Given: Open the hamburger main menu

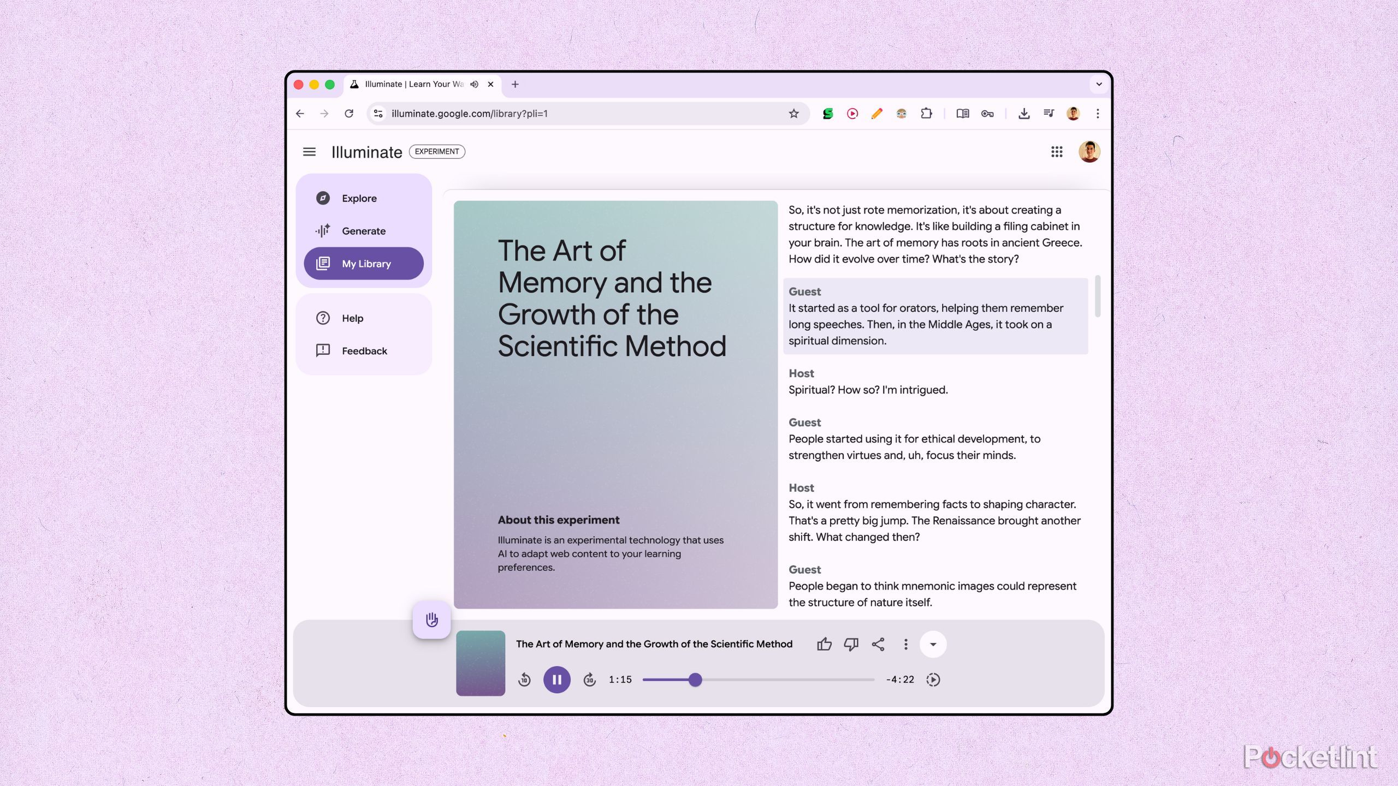Looking at the screenshot, I should coord(309,152).
